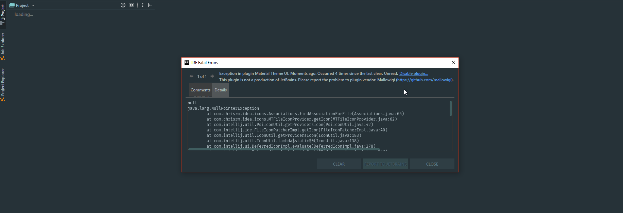Image resolution: width=623 pixels, height=213 pixels.
Task: Click the 'null' line in stack trace
Action: (x=192, y=103)
